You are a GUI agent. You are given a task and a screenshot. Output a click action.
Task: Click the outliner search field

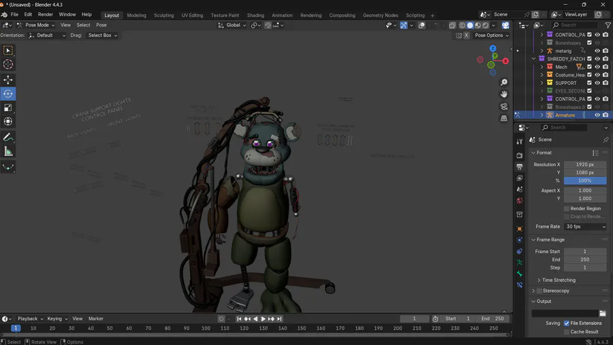click(x=575, y=25)
